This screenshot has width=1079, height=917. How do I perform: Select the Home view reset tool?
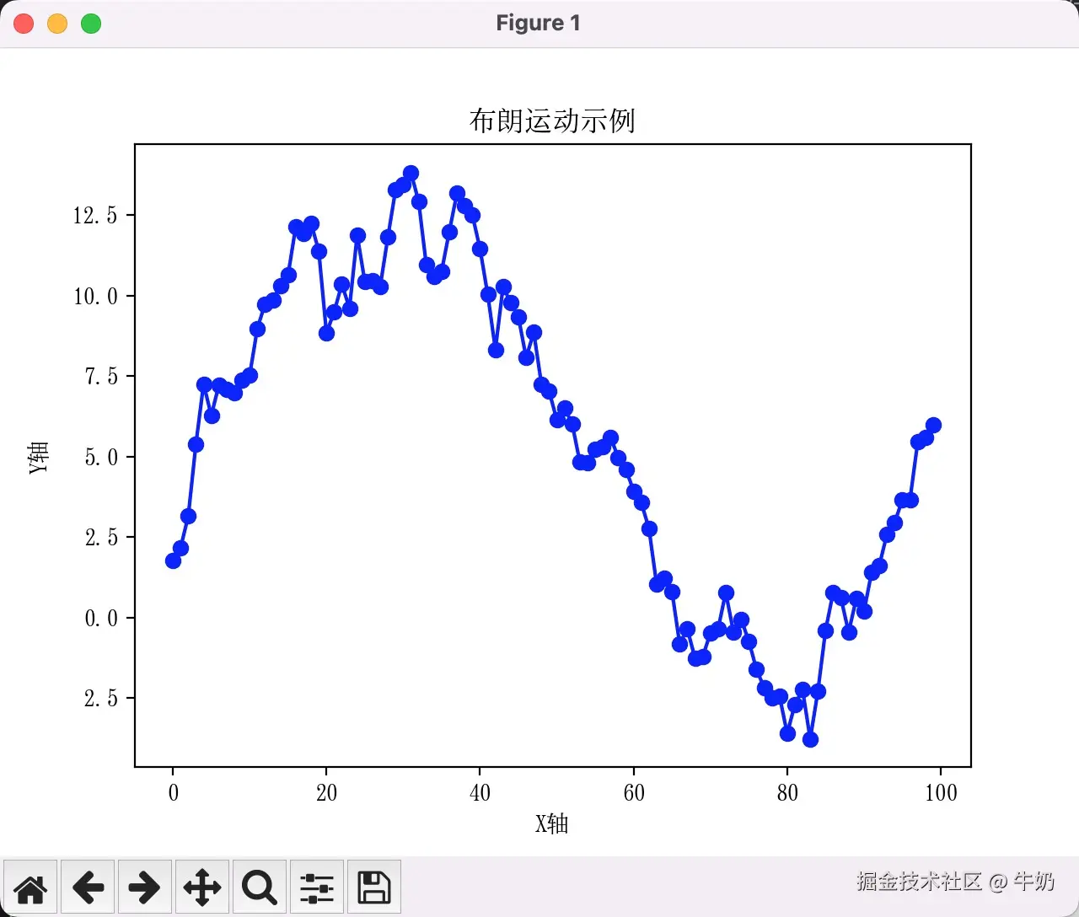tap(30, 887)
